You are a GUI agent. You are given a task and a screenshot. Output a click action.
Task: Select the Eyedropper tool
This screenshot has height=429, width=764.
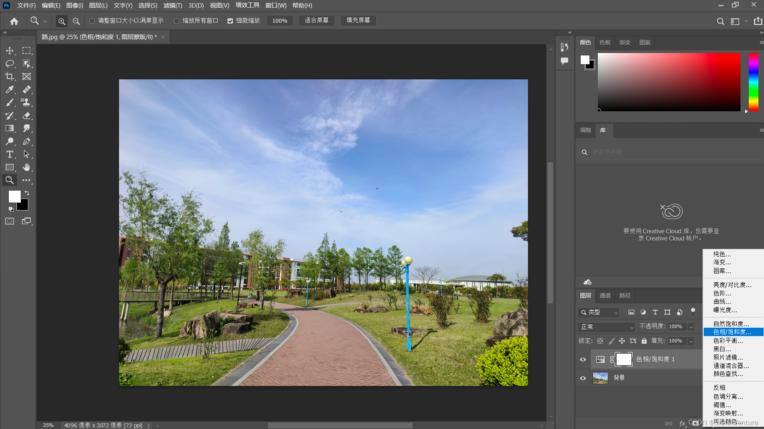pos(10,89)
